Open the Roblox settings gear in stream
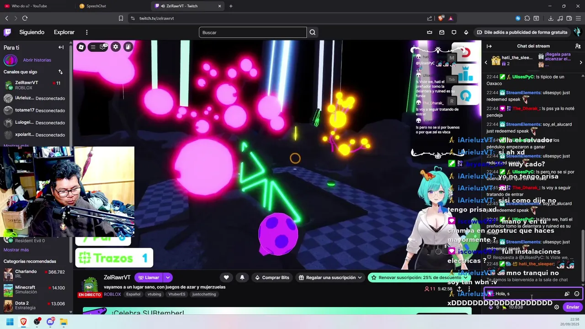Image resolution: width=585 pixels, height=329 pixels. 116,47
